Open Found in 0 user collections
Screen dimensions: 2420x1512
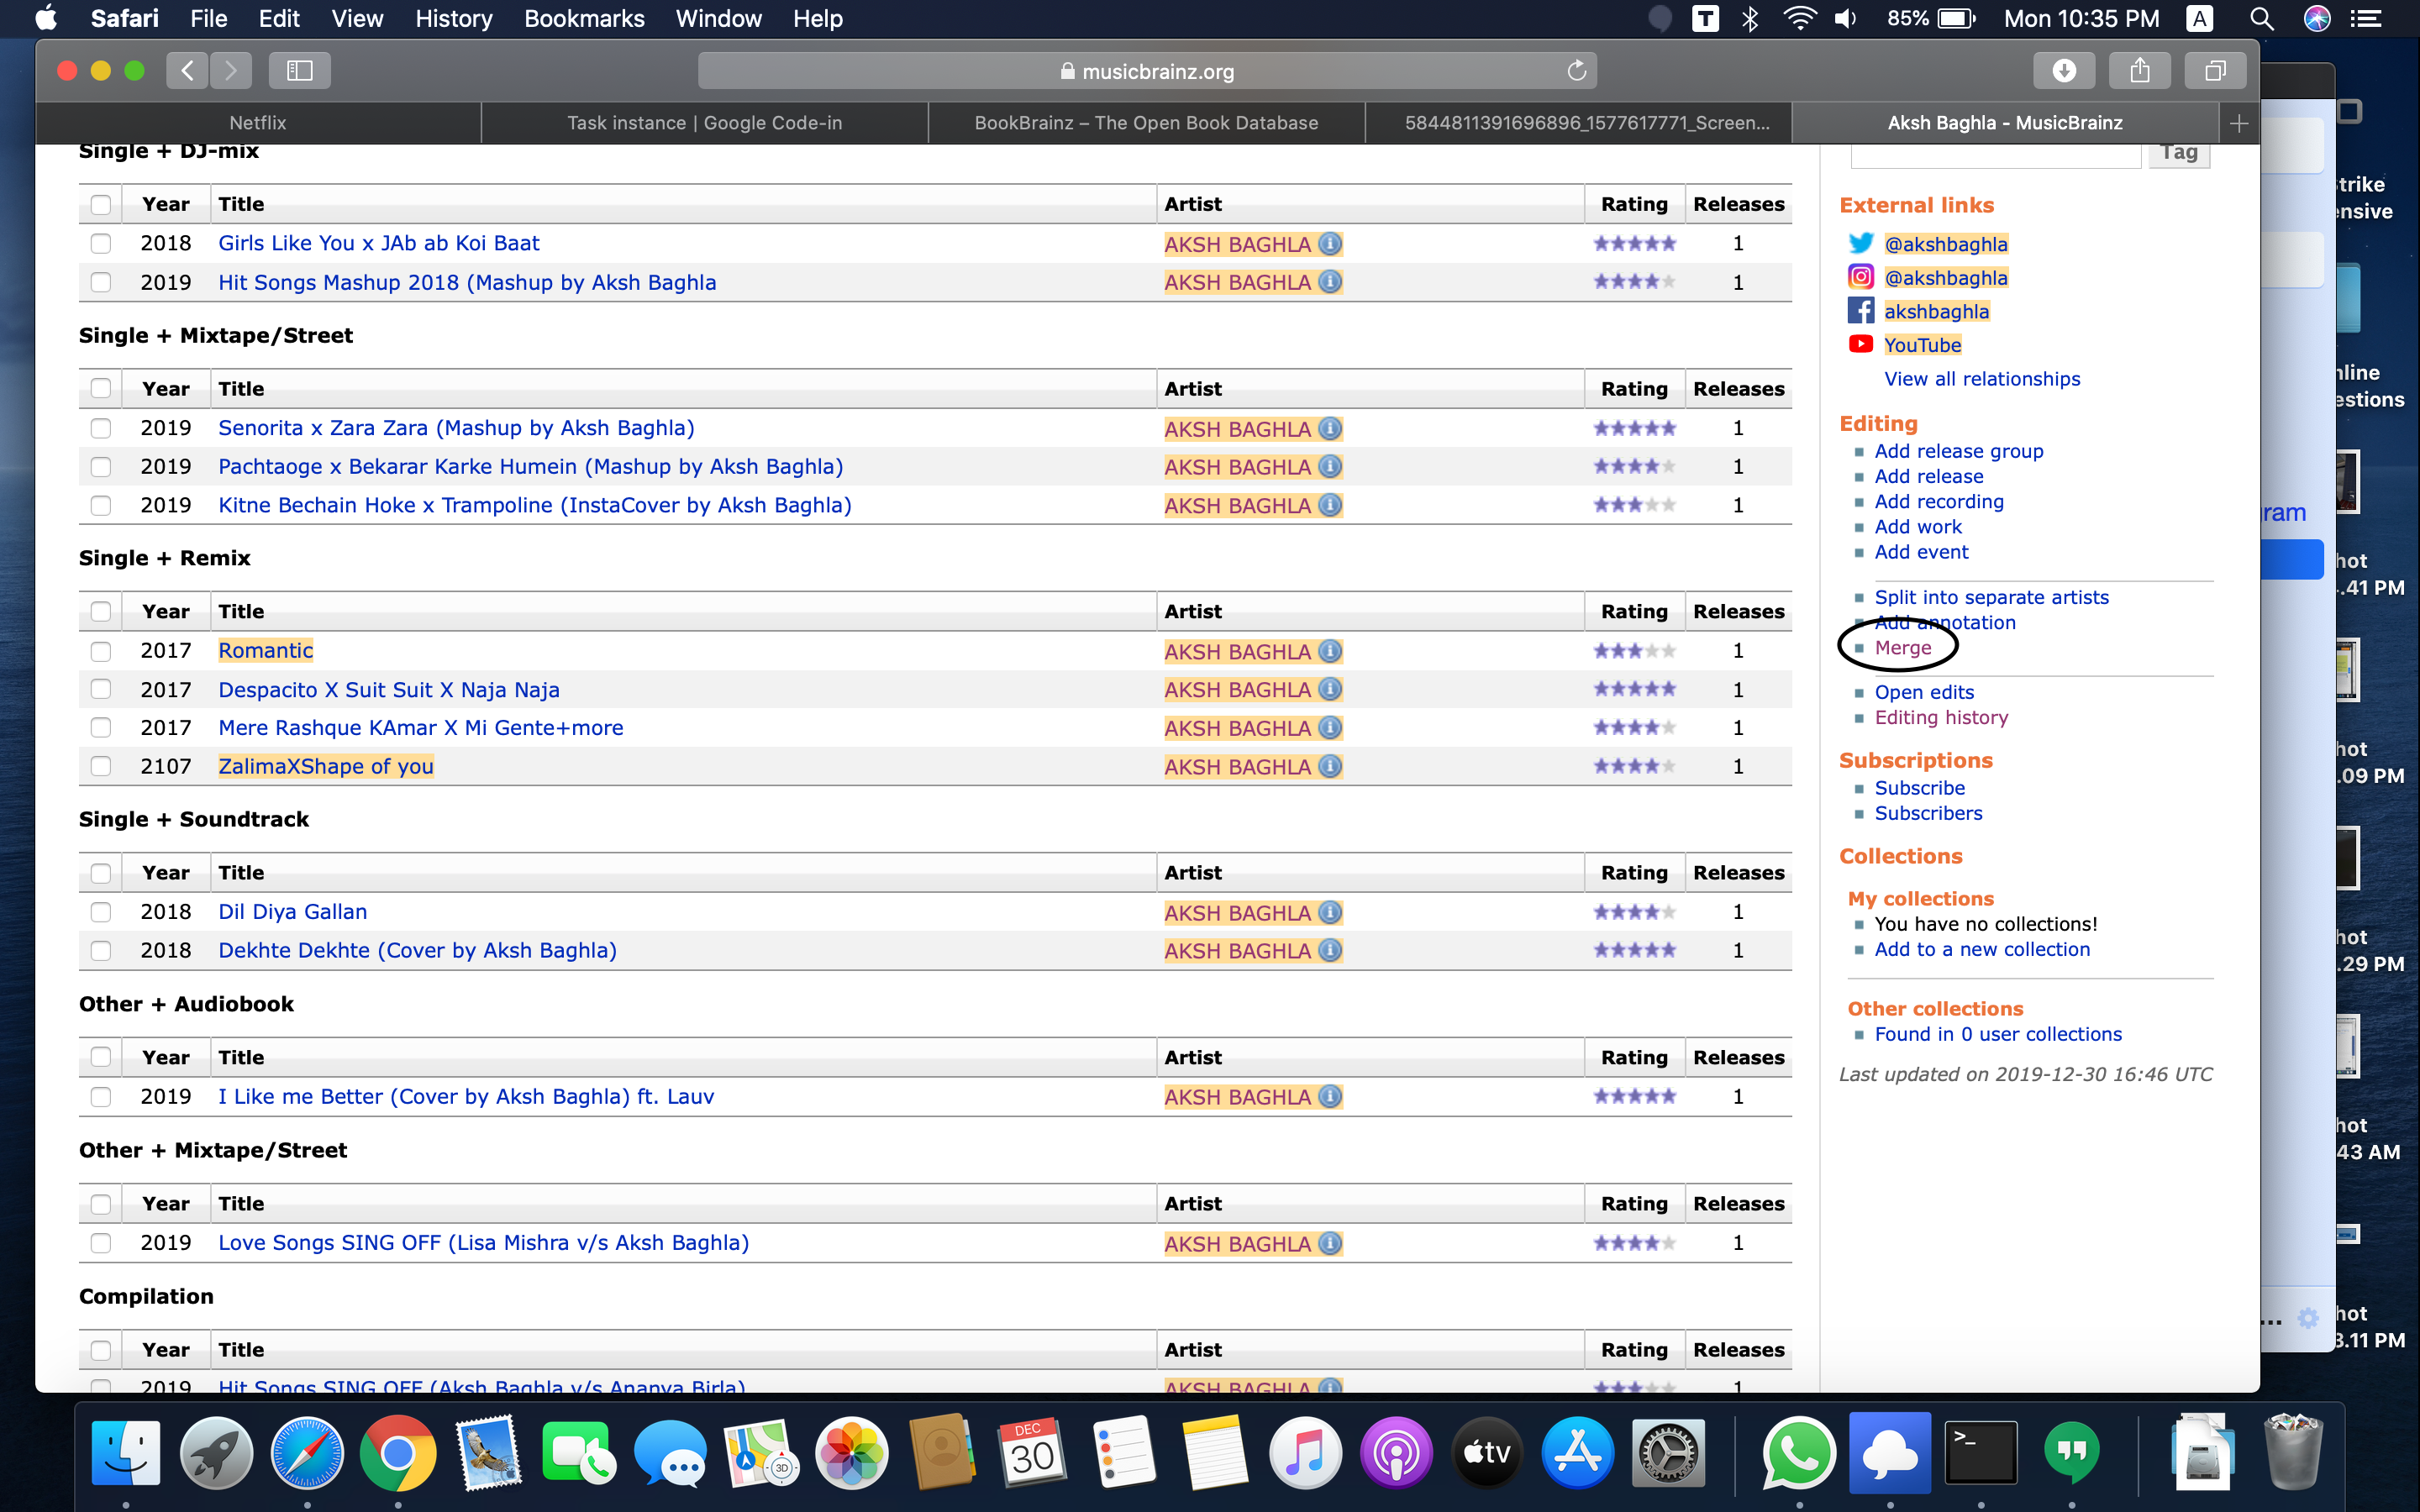[1997, 1034]
